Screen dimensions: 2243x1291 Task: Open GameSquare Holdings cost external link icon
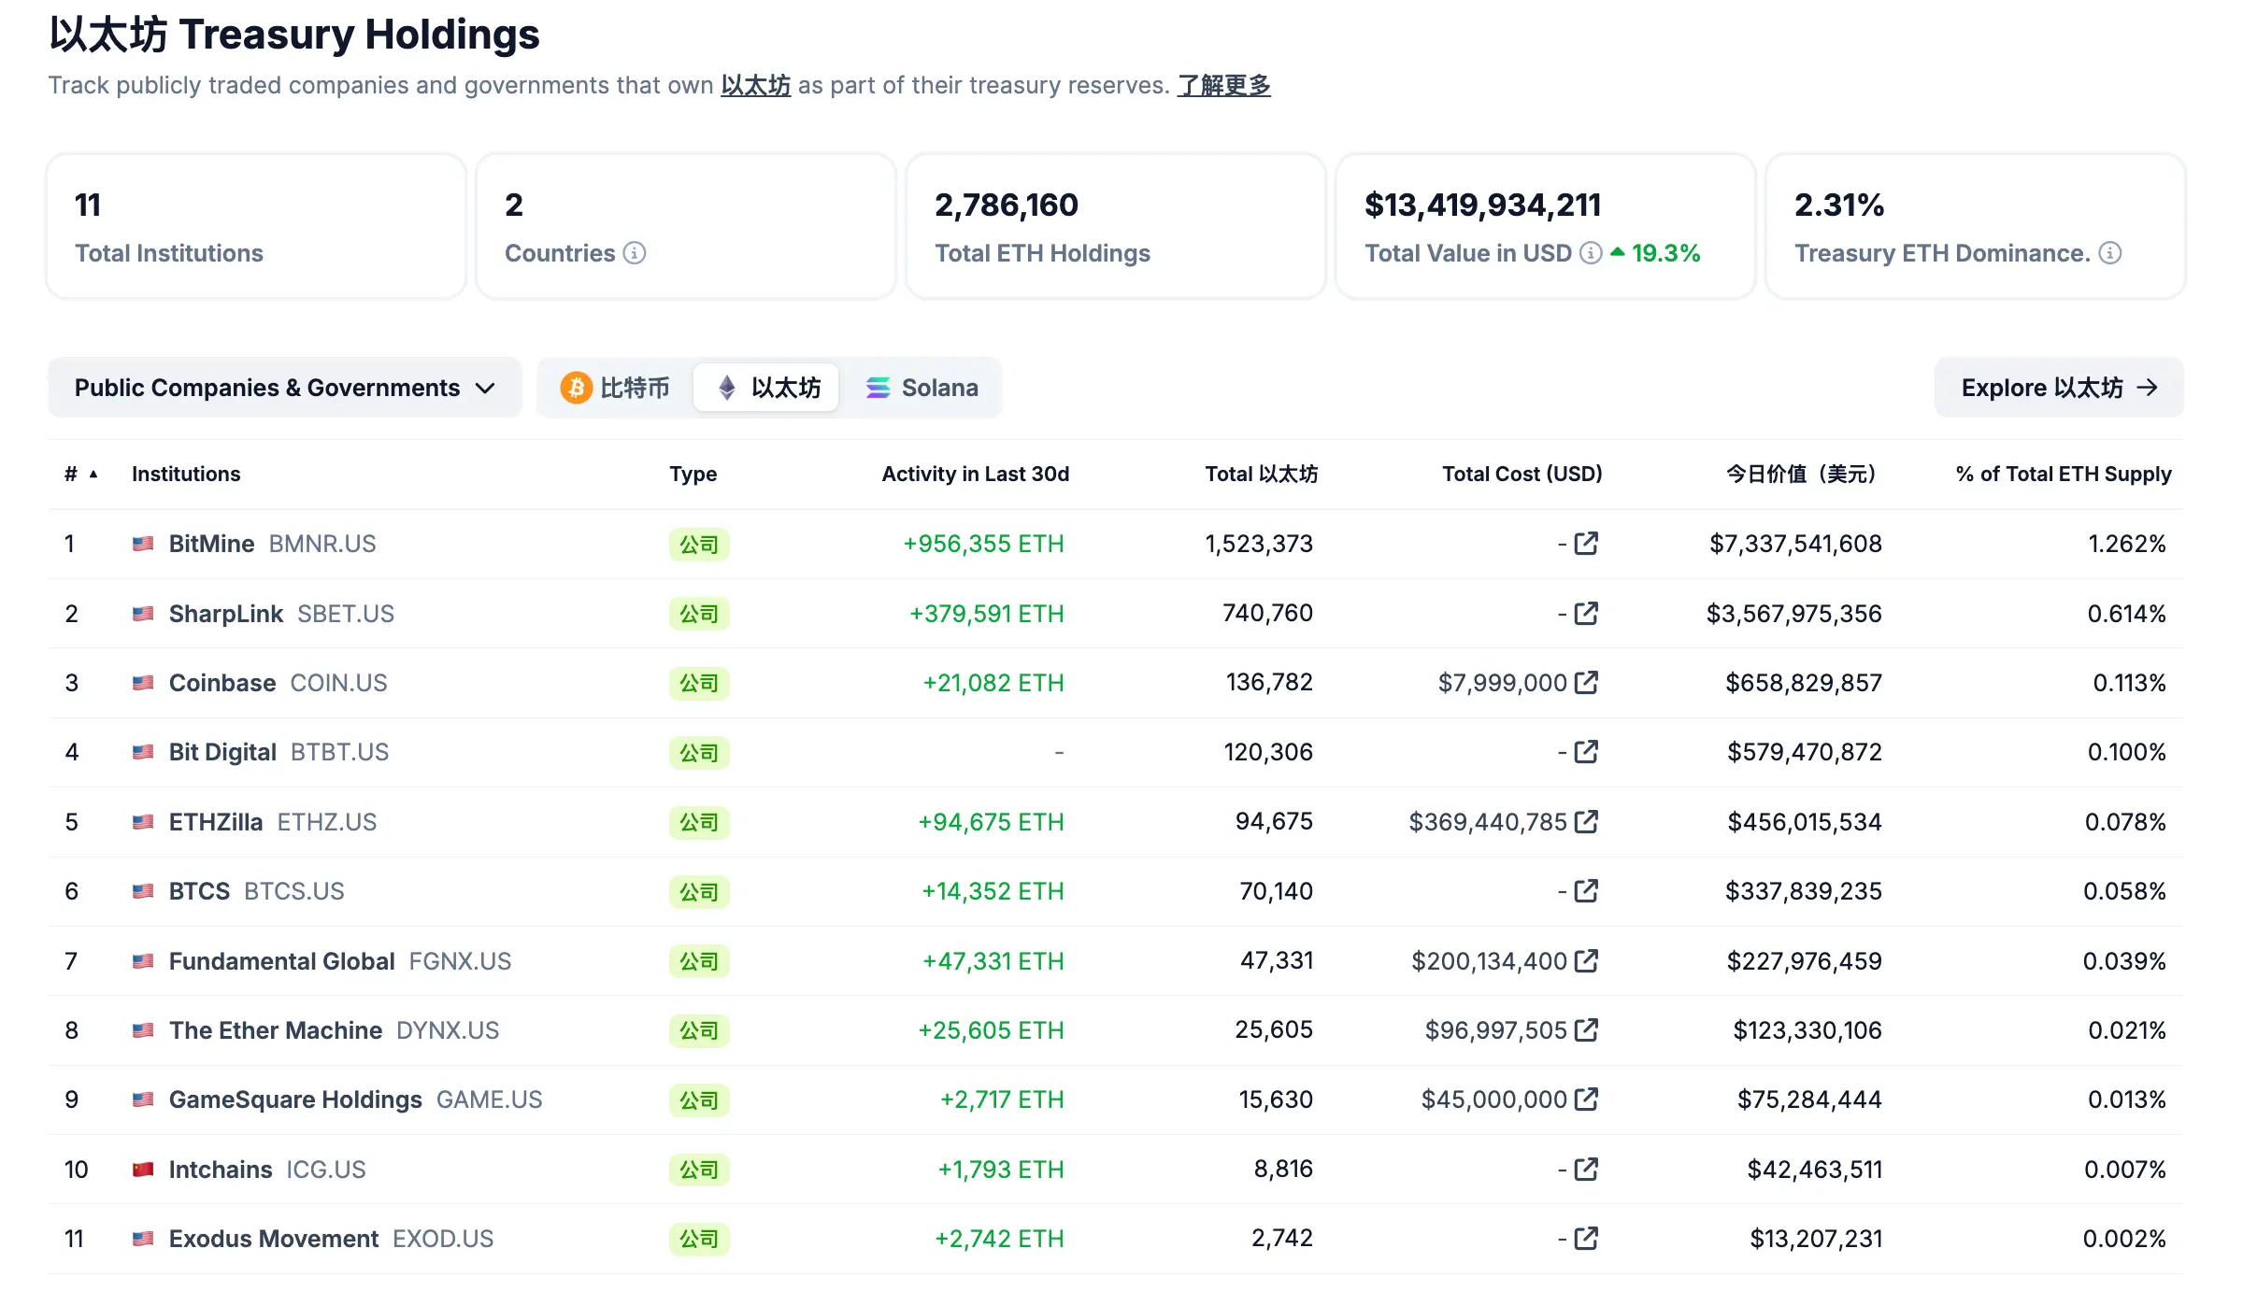[x=1586, y=1099]
